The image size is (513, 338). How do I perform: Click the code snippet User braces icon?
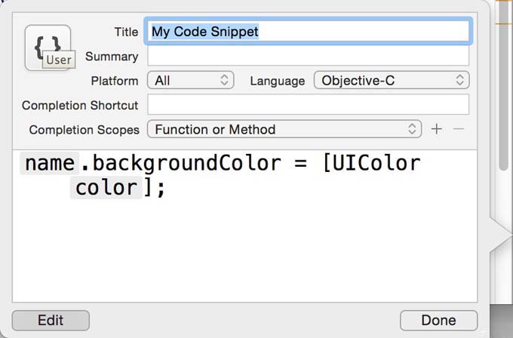pyautogui.click(x=48, y=47)
